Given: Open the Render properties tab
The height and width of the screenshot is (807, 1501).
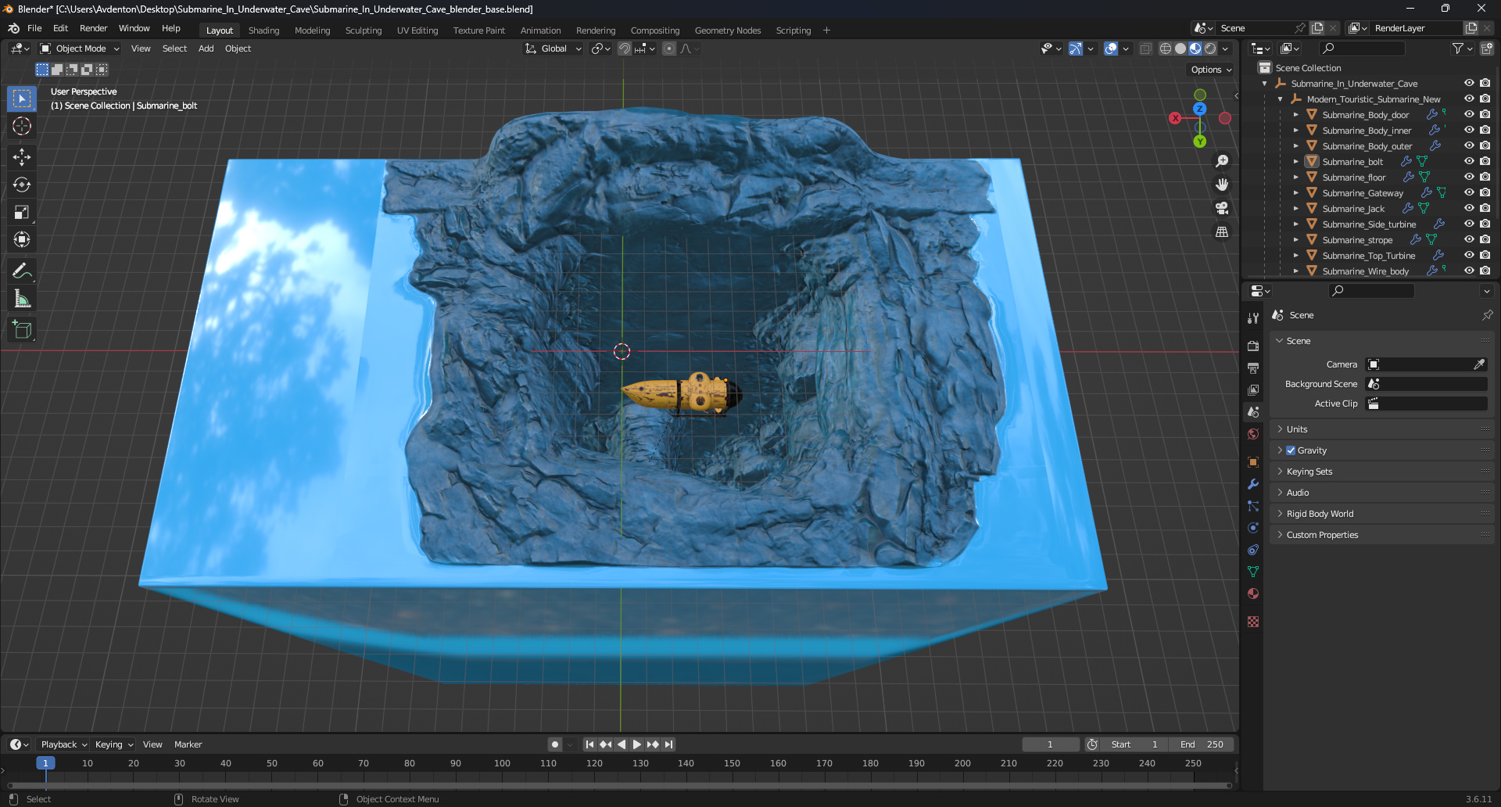Looking at the screenshot, I should [1253, 346].
